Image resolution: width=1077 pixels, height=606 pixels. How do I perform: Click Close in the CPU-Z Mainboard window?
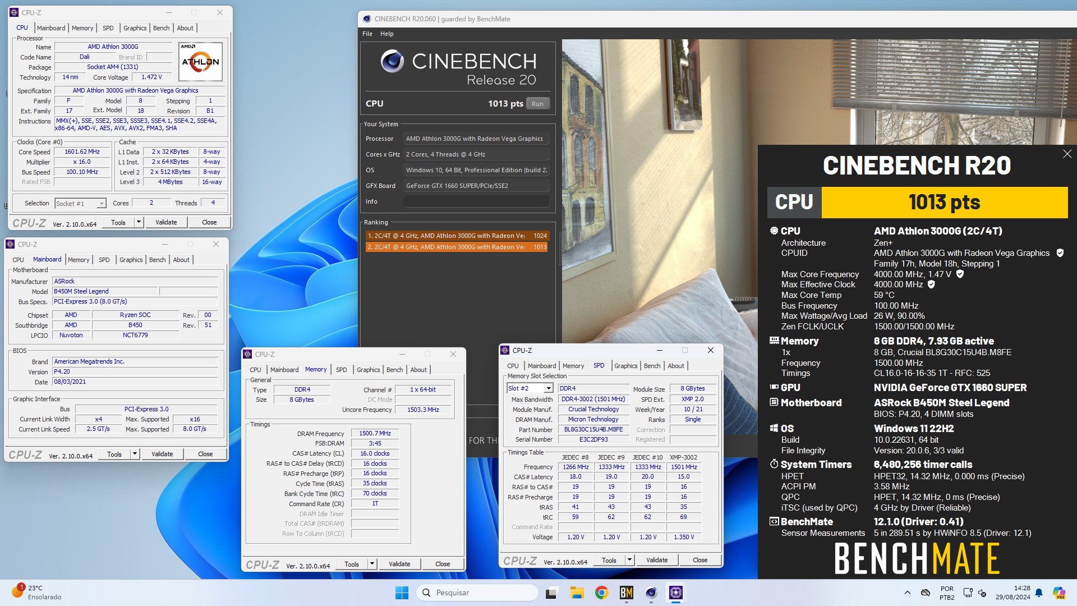point(205,454)
